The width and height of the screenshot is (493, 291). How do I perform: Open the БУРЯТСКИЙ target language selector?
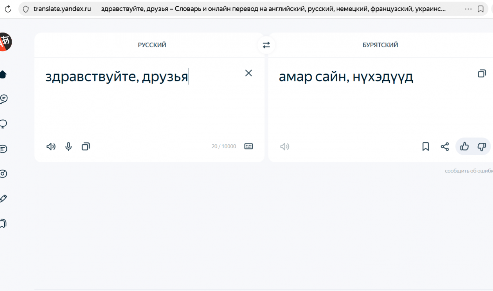click(x=380, y=45)
